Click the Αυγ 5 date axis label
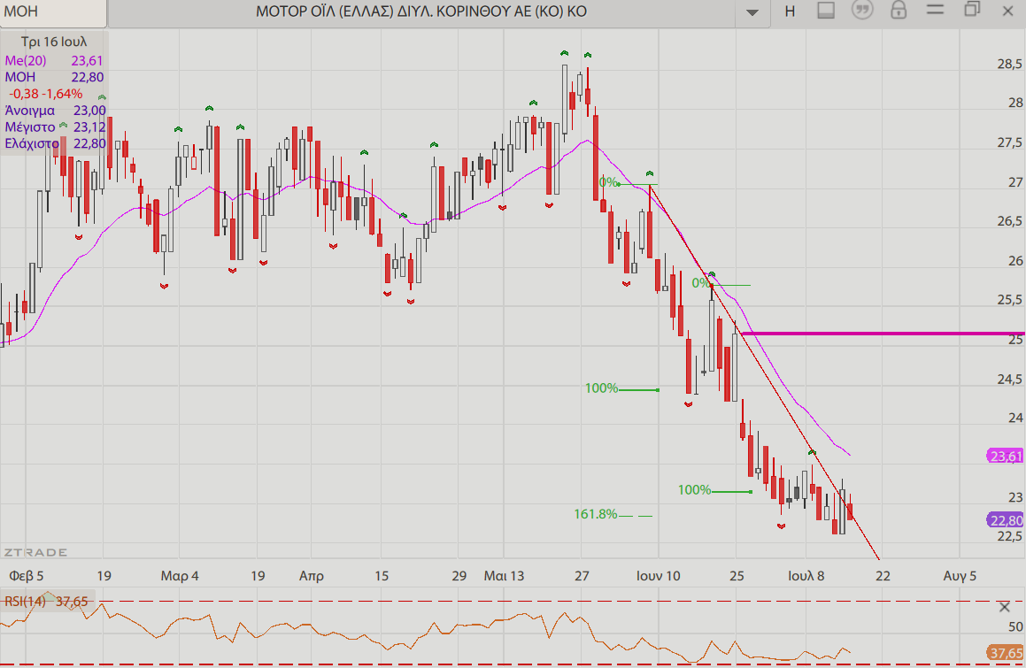1026x668 pixels. [960, 576]
